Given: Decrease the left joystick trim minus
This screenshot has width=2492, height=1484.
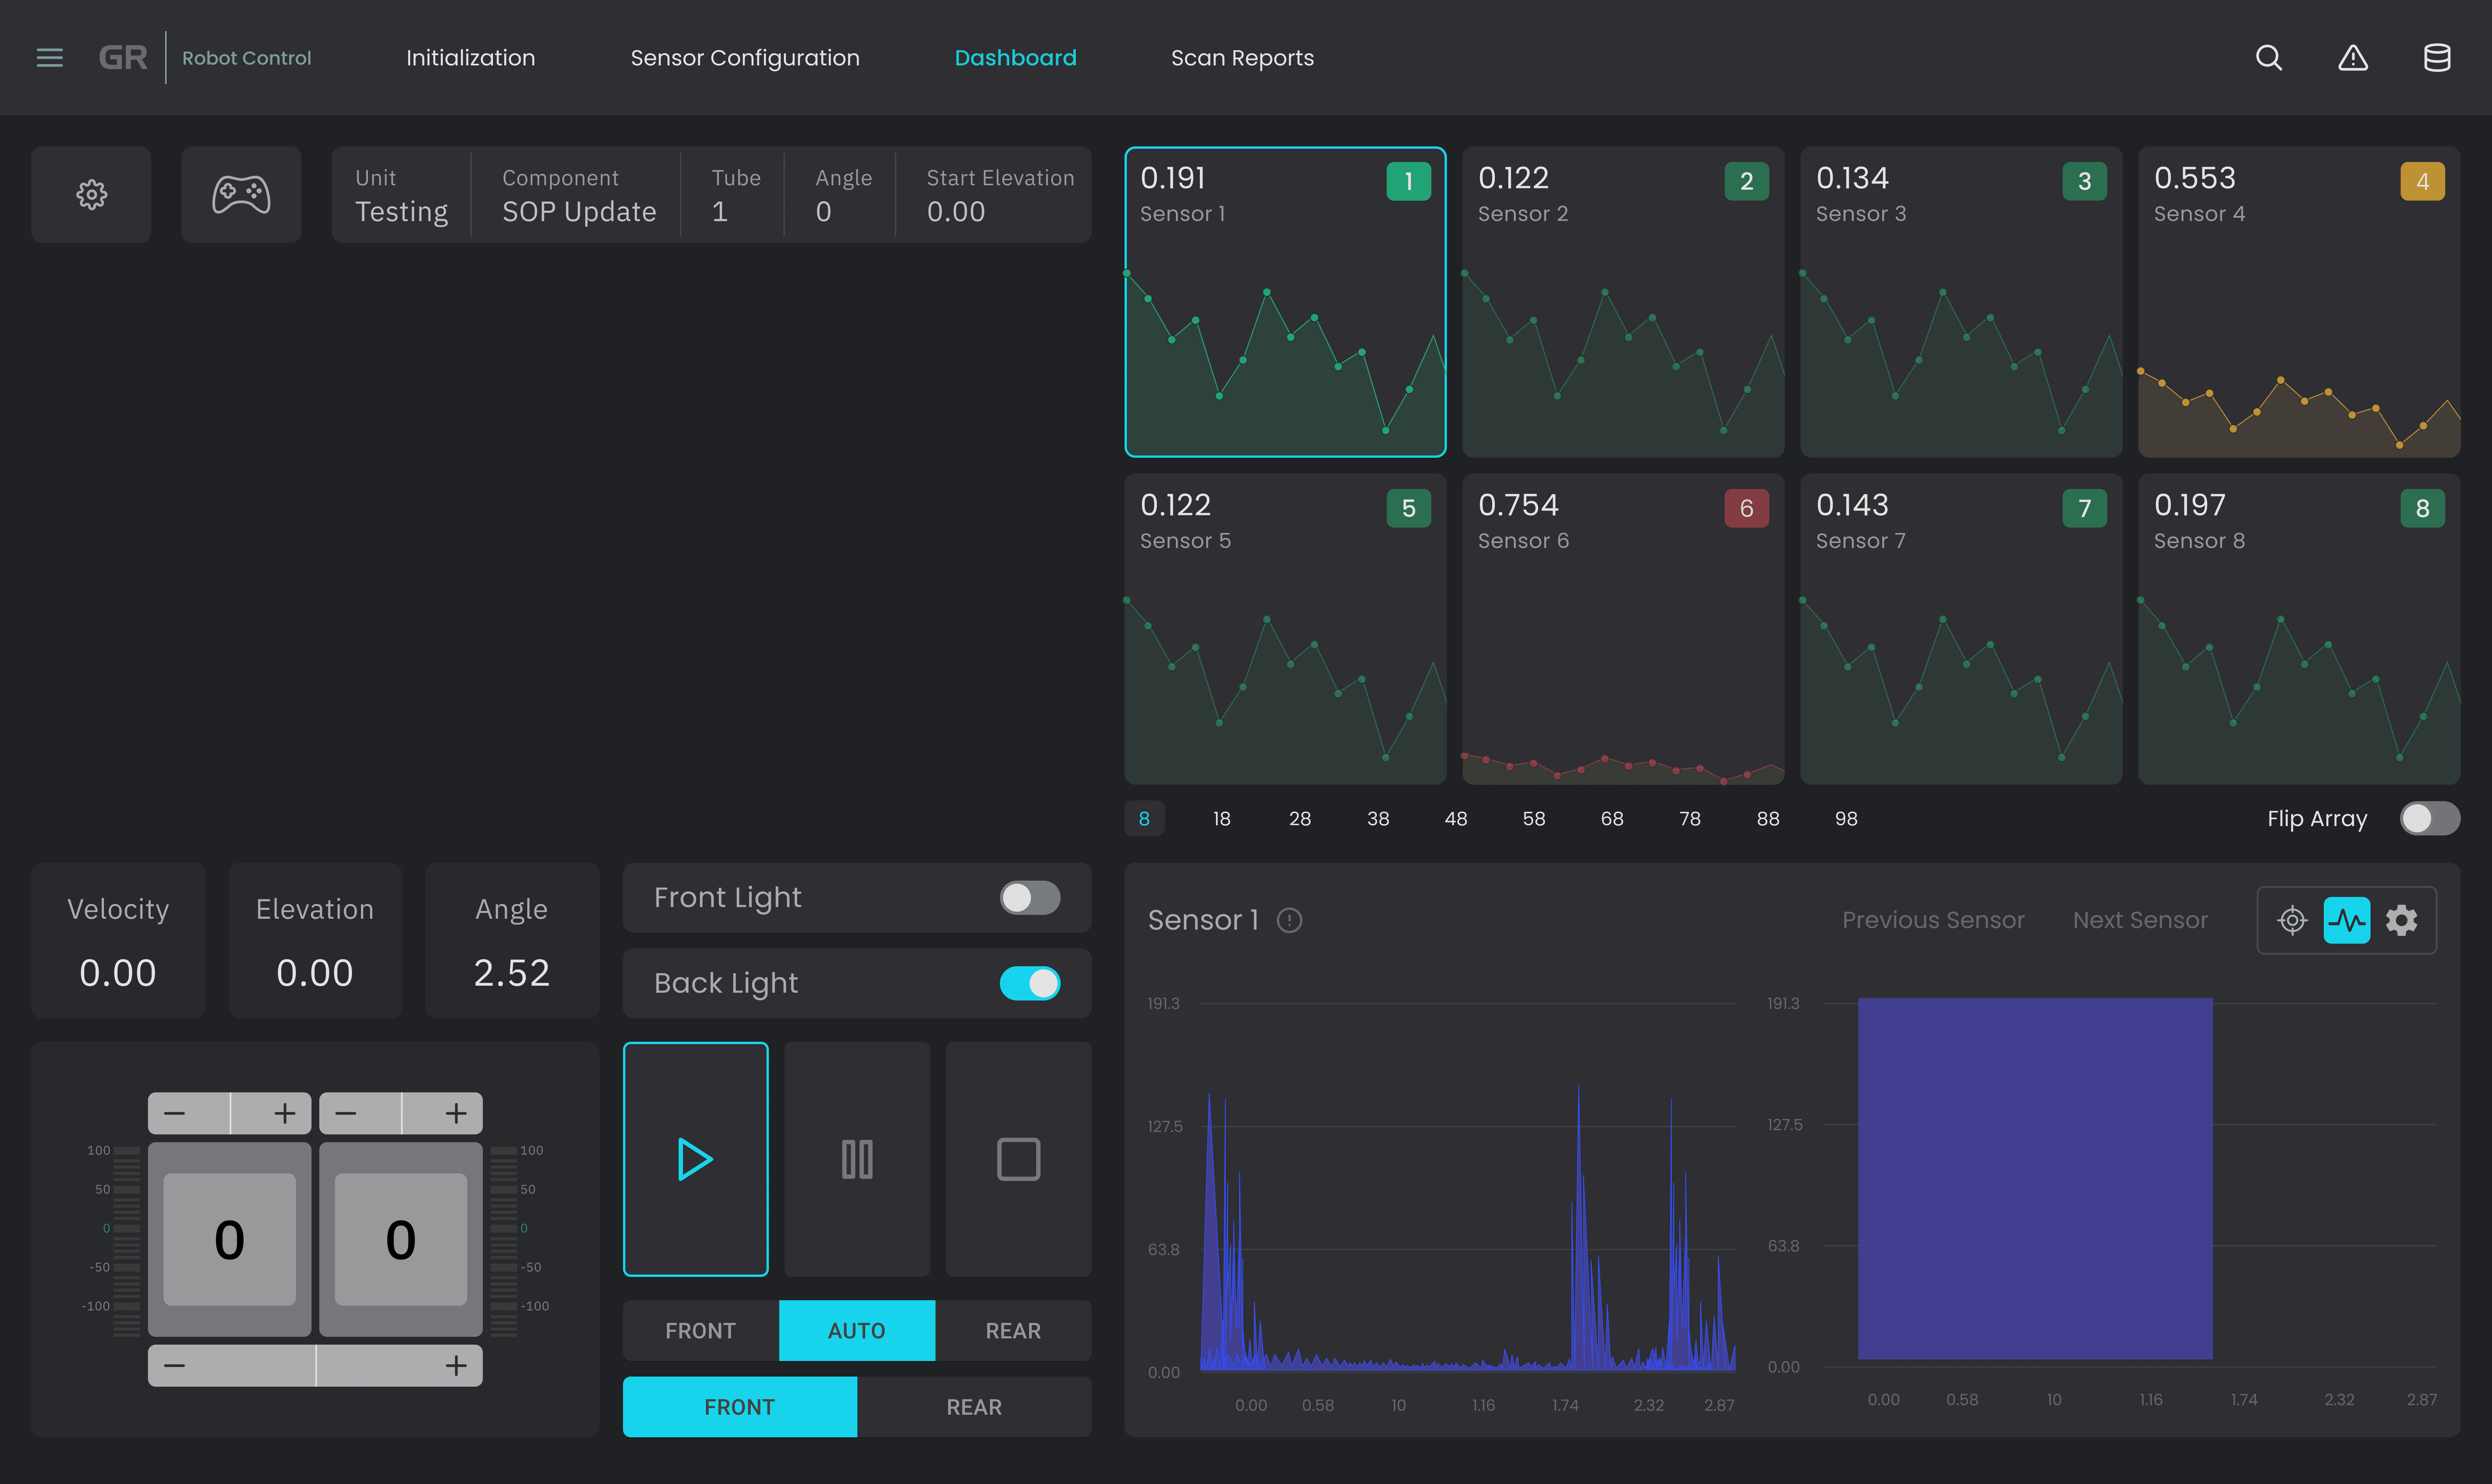Looking at the screenshot, I should point(174,1113).
